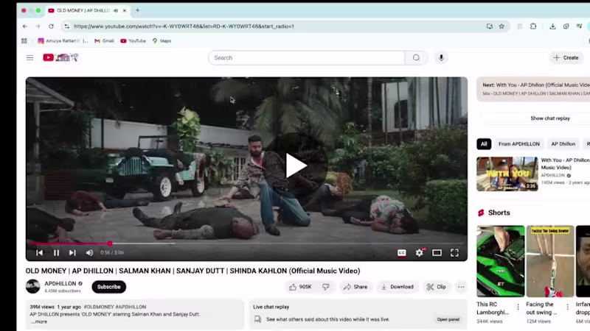
Task: Show chat replay
Action: 549,118
